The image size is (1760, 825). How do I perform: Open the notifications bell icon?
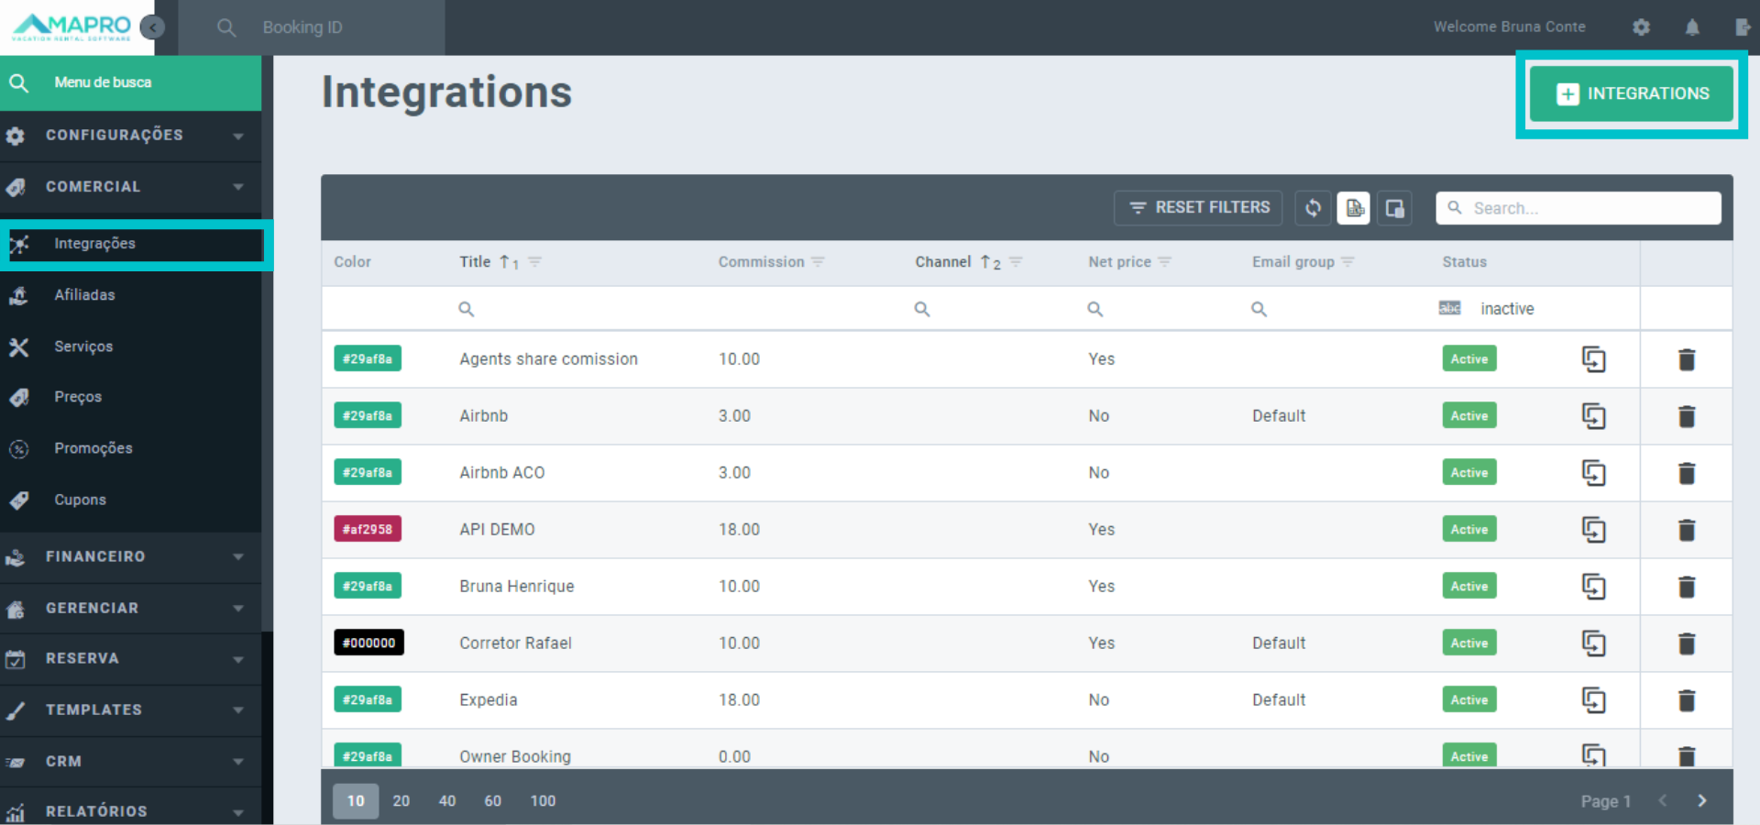[x=1692, y=27]
